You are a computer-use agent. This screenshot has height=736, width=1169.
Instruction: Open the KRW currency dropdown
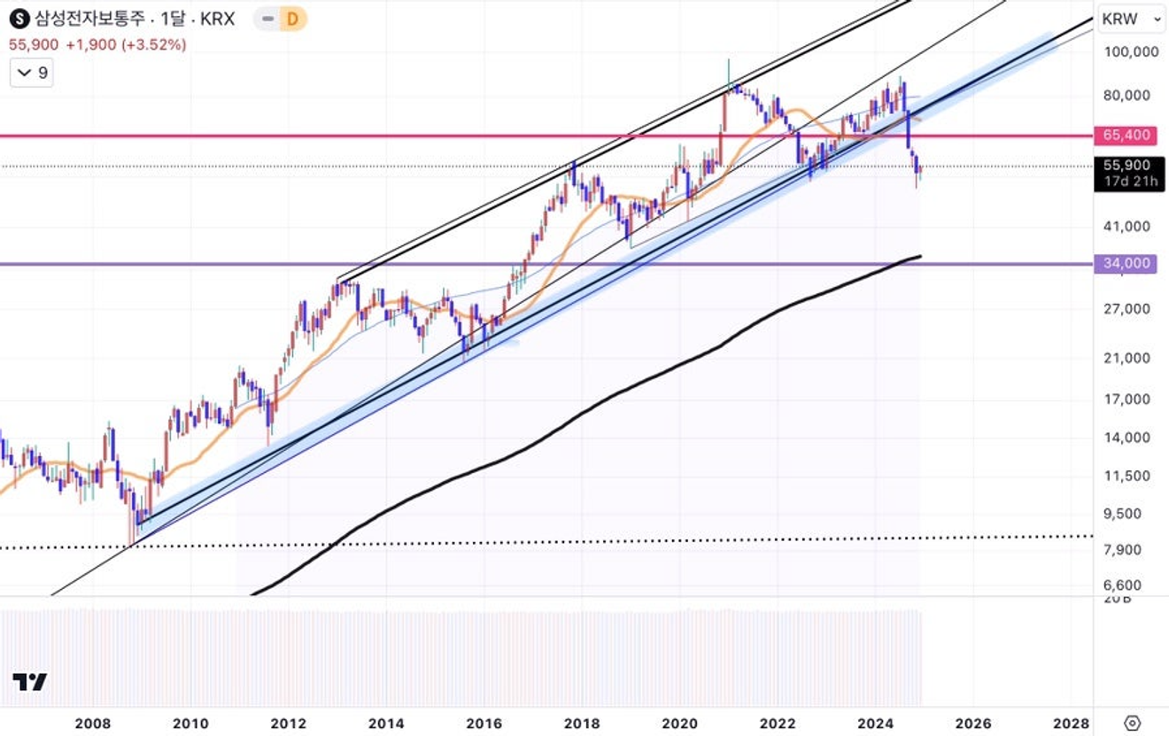coord(1131,18)
